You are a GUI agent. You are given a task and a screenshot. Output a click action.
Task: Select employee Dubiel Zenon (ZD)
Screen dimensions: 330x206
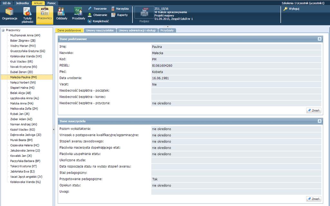pyautogui.click(x=22, y=72)
